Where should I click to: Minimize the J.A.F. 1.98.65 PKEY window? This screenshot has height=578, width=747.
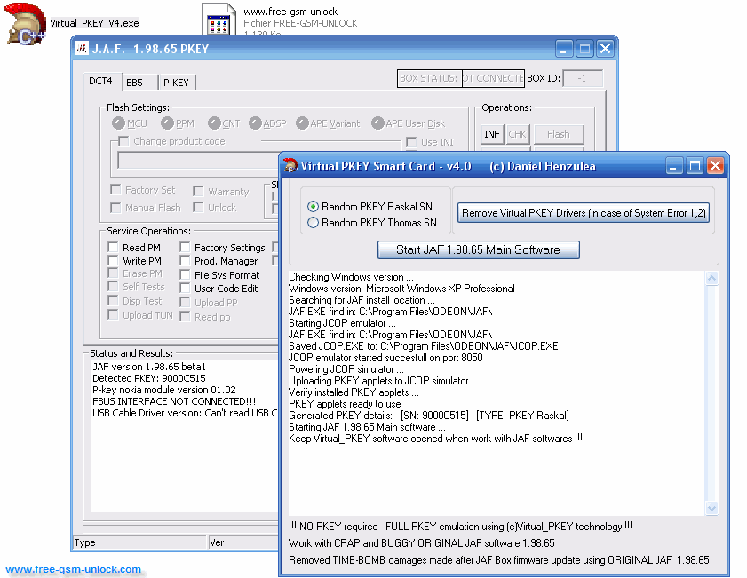click(563, 49)
